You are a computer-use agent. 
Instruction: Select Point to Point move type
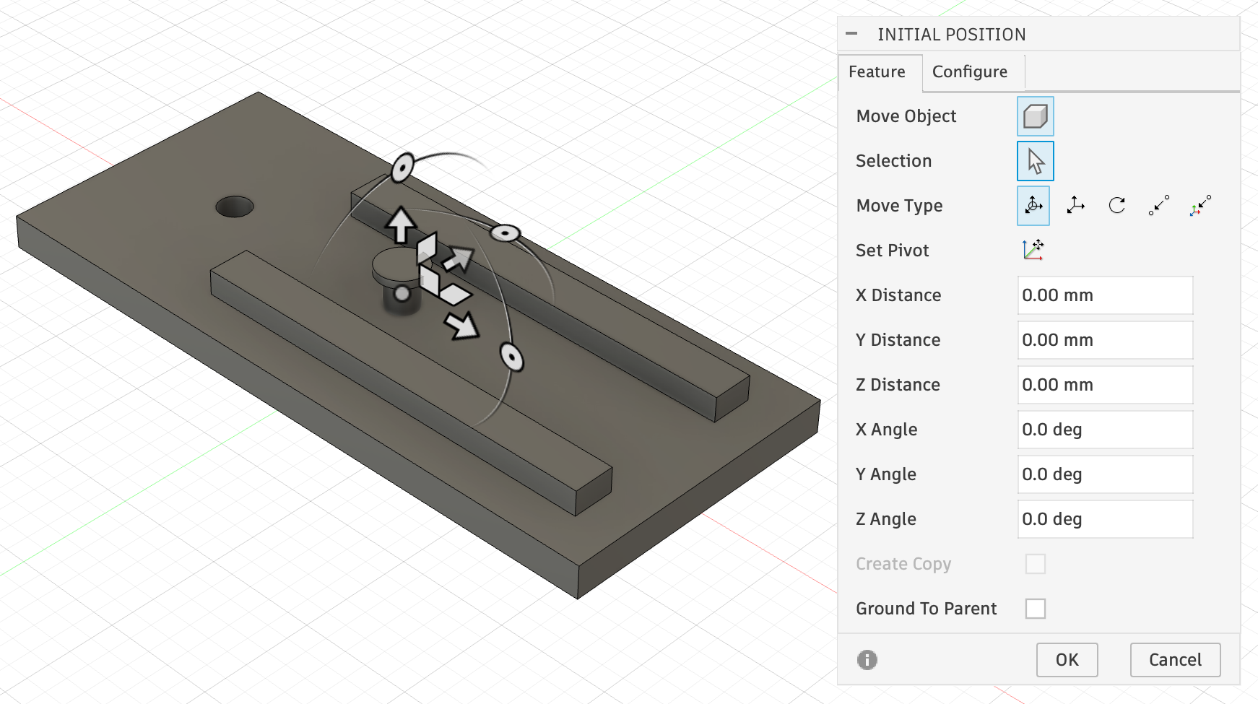click(1158, 206)
